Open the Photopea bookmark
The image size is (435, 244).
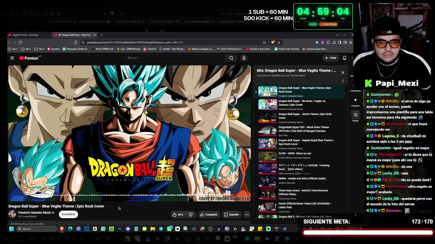(75, 49)
